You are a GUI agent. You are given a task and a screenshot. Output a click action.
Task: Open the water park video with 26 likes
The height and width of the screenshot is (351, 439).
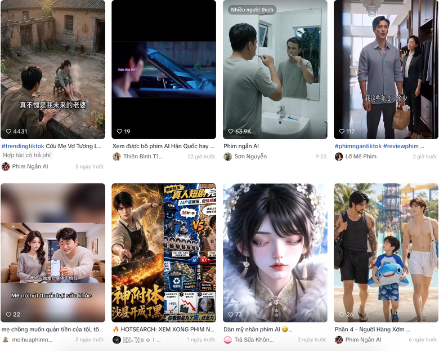(386, 252)
